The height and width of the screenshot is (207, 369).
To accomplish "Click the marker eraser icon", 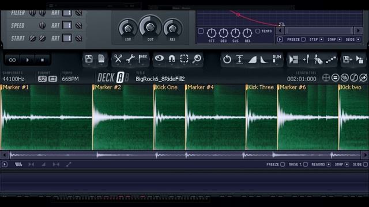I will (x=318, y=60).
